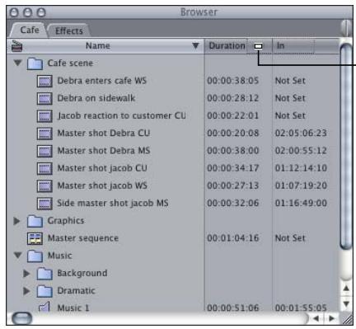
Task: Click the Music bin folder icon
Action: [35, 256]
